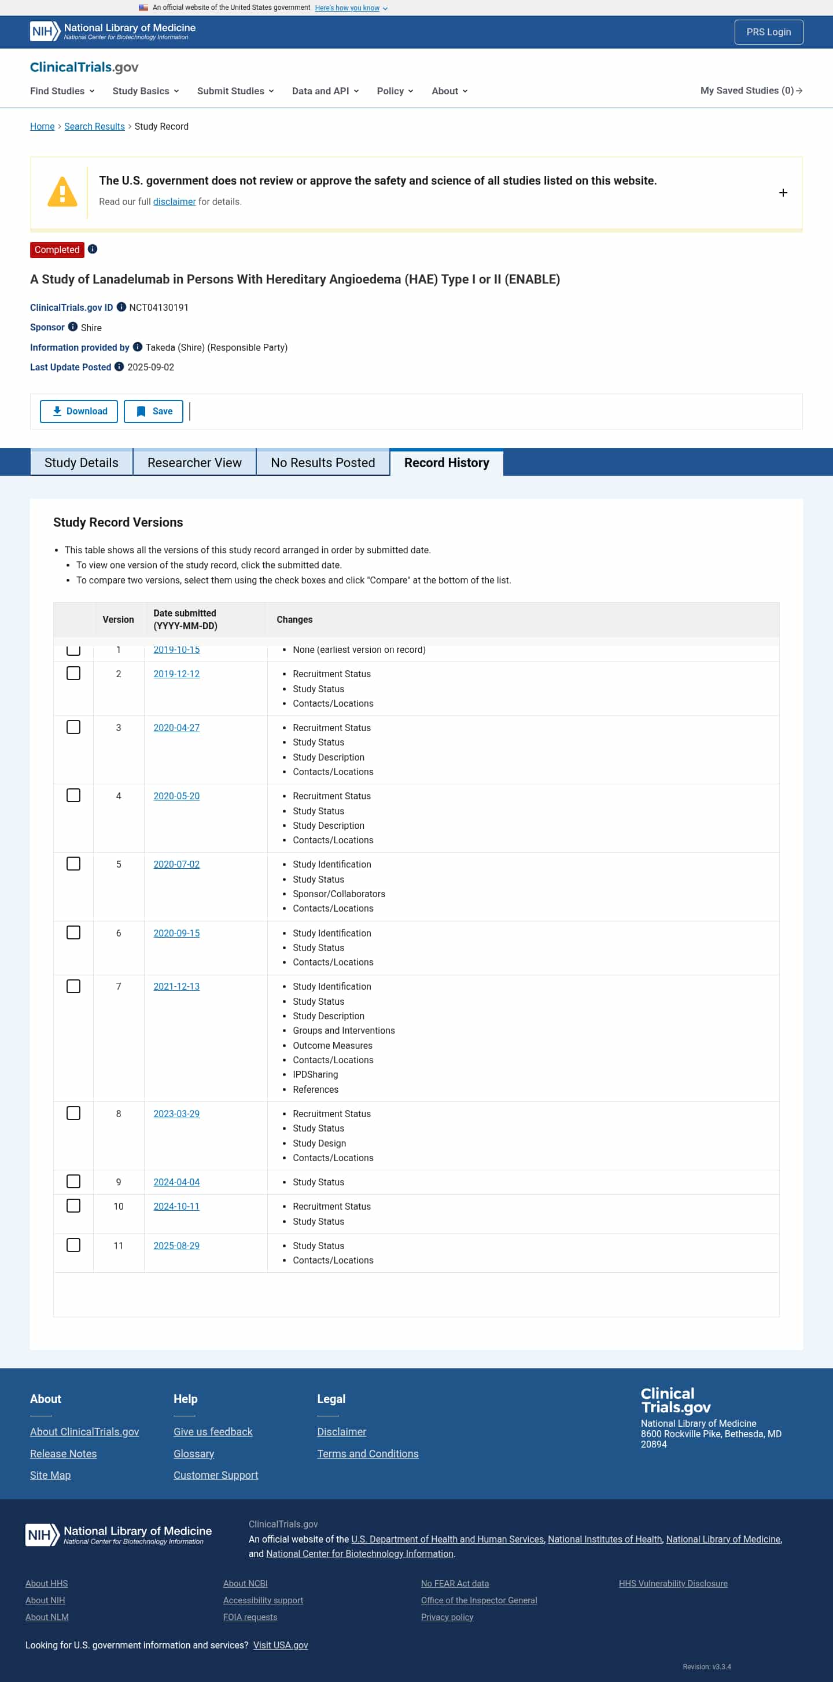Click the yellow warning triangle icon

click(62, 192)
